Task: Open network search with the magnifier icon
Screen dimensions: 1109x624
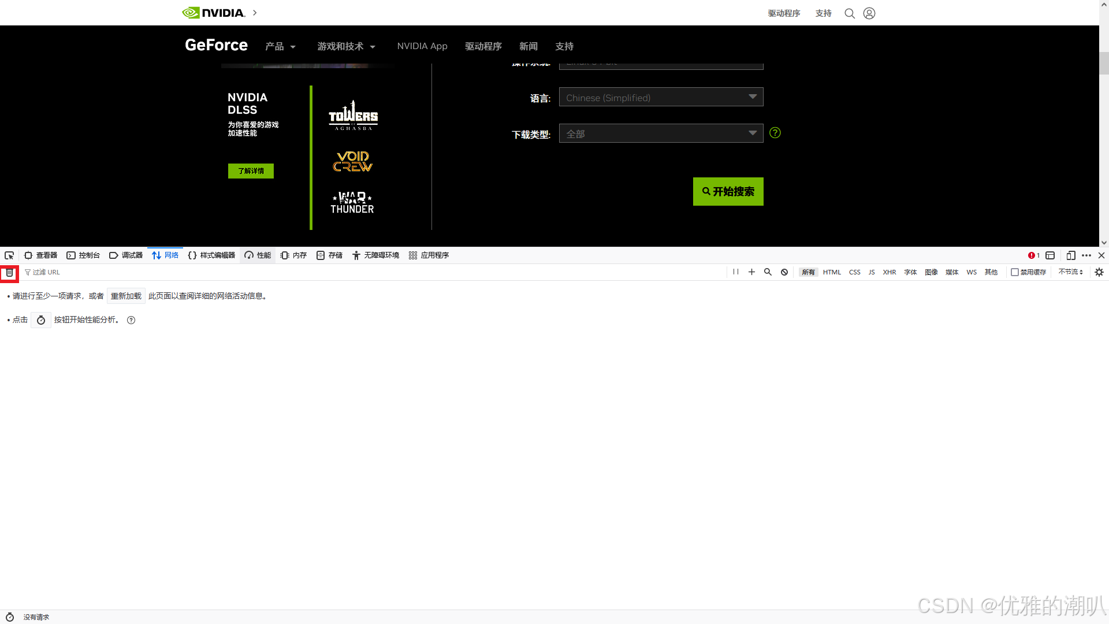Action: pyautogui.click(x=768, y=272)
